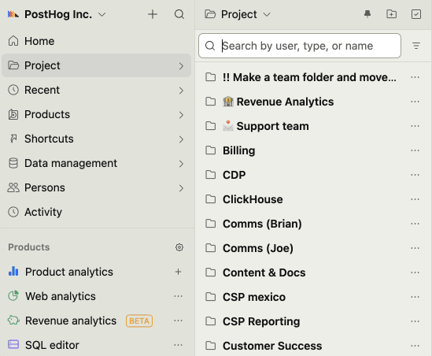Image resolution: width=432 pixels, height=356 pixels.
Task: Open more options for ClickHouse folder
Action: point(415,199)
